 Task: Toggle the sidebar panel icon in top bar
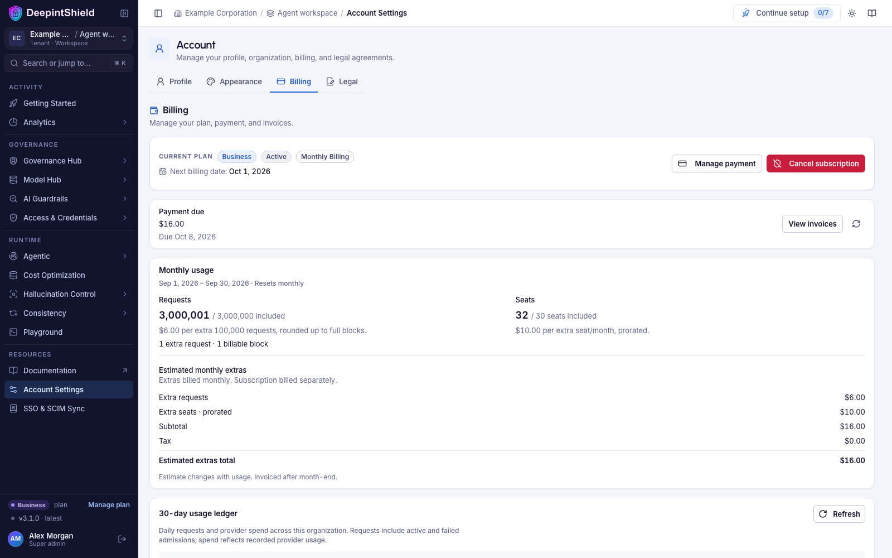coord(158,13)
